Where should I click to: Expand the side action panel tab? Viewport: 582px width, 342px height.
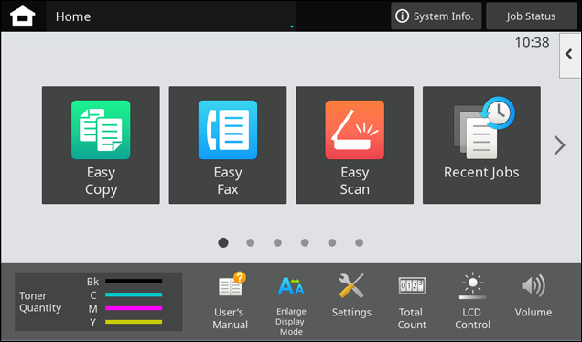(x=570, y=55)
